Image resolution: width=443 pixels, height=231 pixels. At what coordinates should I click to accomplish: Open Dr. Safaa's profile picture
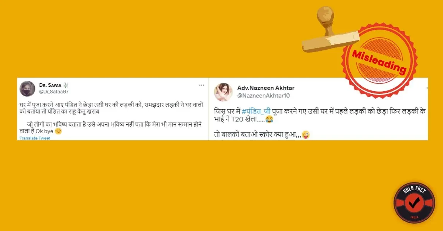point(27,88)
